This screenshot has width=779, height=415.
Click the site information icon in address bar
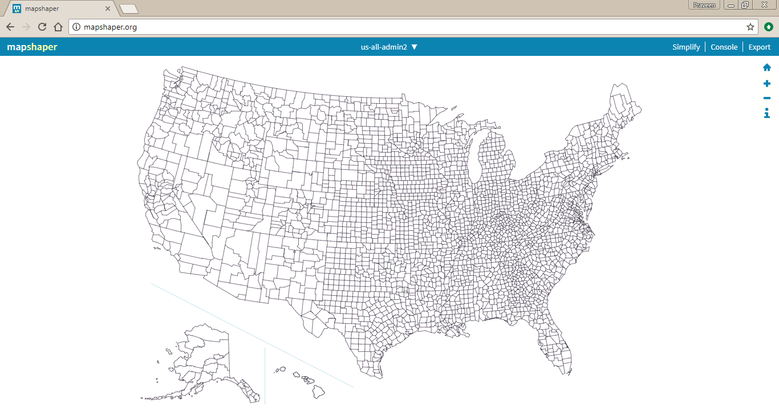pos(77,27)
